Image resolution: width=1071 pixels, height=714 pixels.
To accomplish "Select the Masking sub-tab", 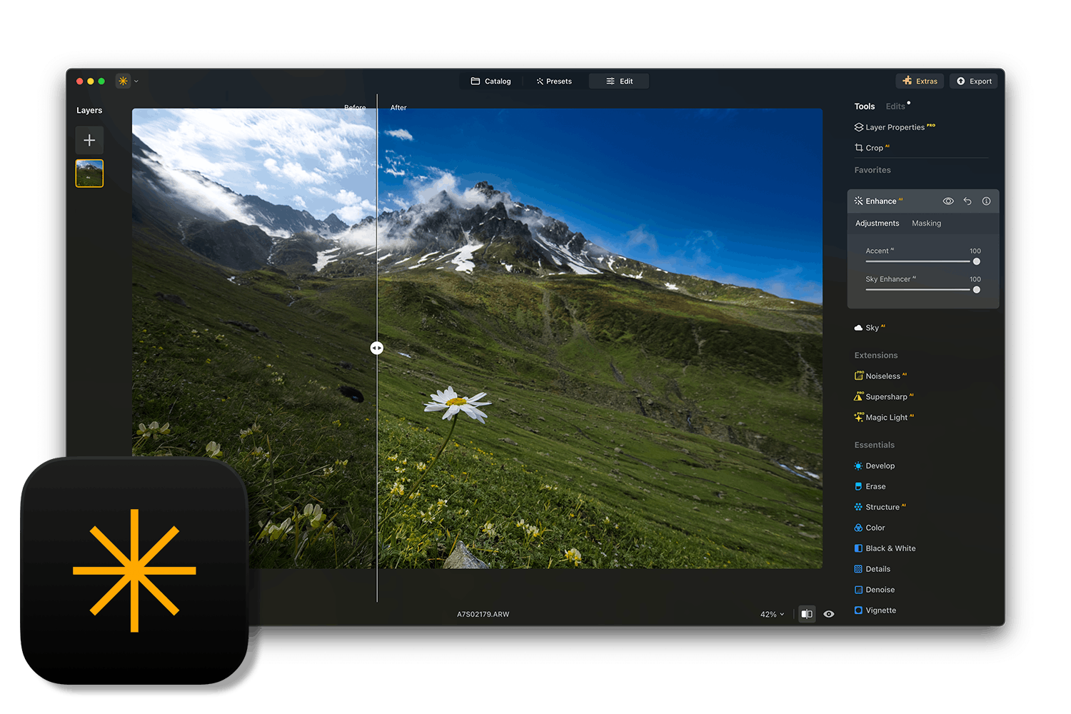I will click(x=926, y=223).
